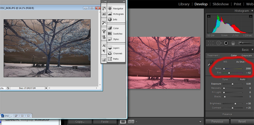This screenshot has width=254, height=125.
Task: Open the WB As Shot preset dropdown
Action: click(241, 62)
